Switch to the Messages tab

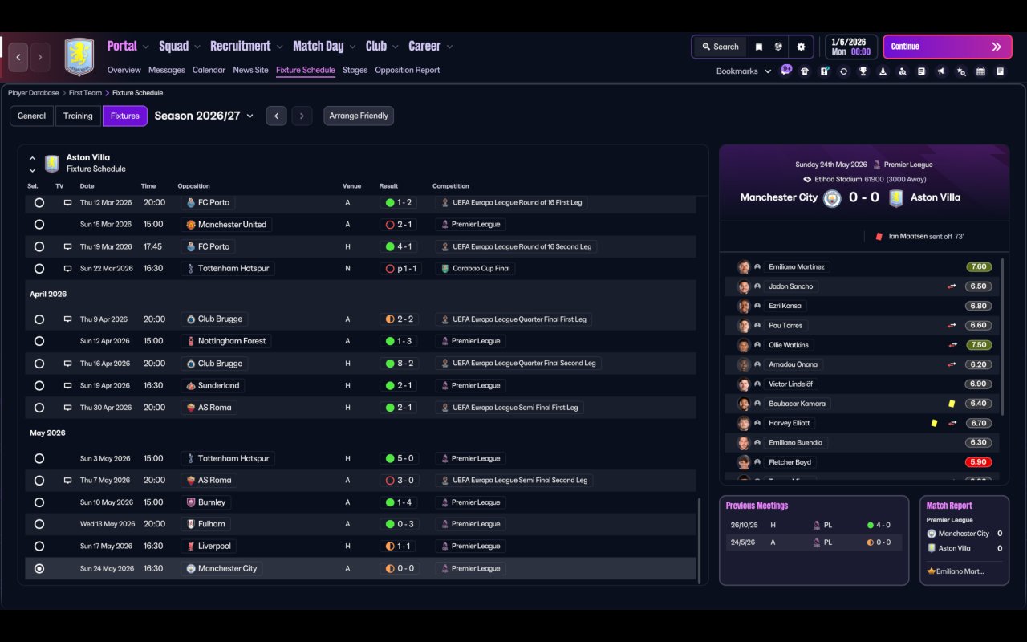(167, 71)
